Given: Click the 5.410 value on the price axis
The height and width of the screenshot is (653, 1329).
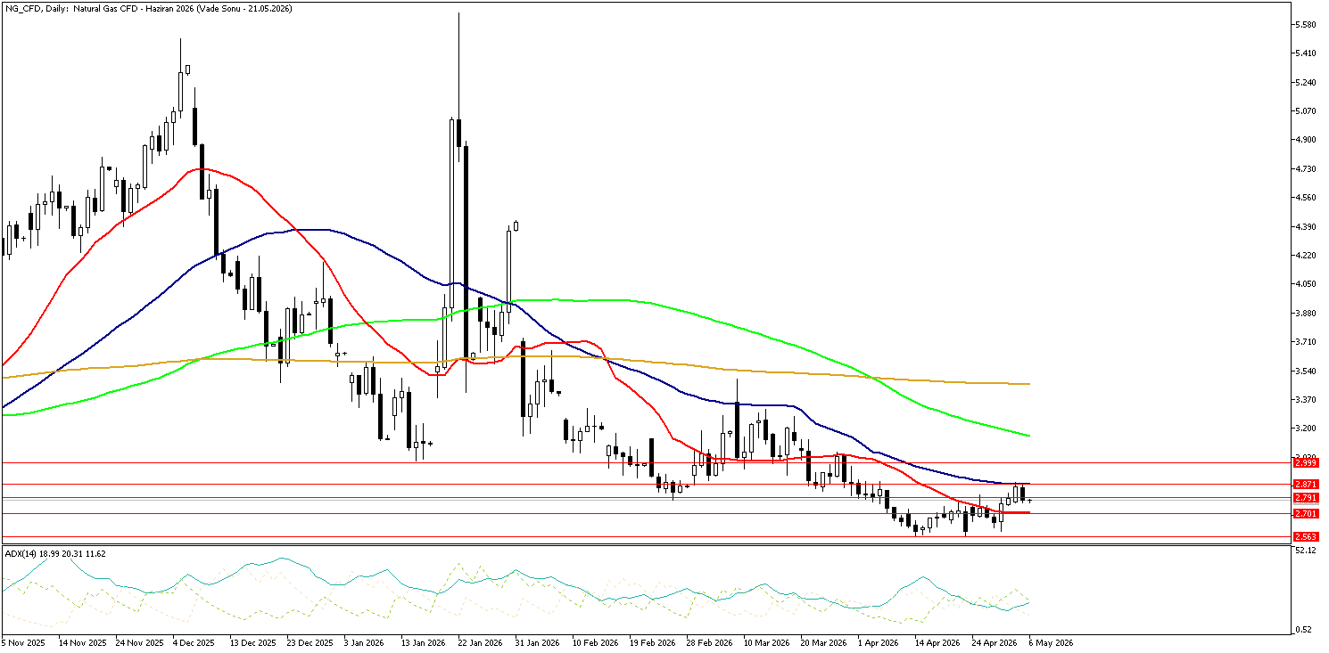Looking at the screenshot, I should pyautogui.click(x=1308, y=53).
